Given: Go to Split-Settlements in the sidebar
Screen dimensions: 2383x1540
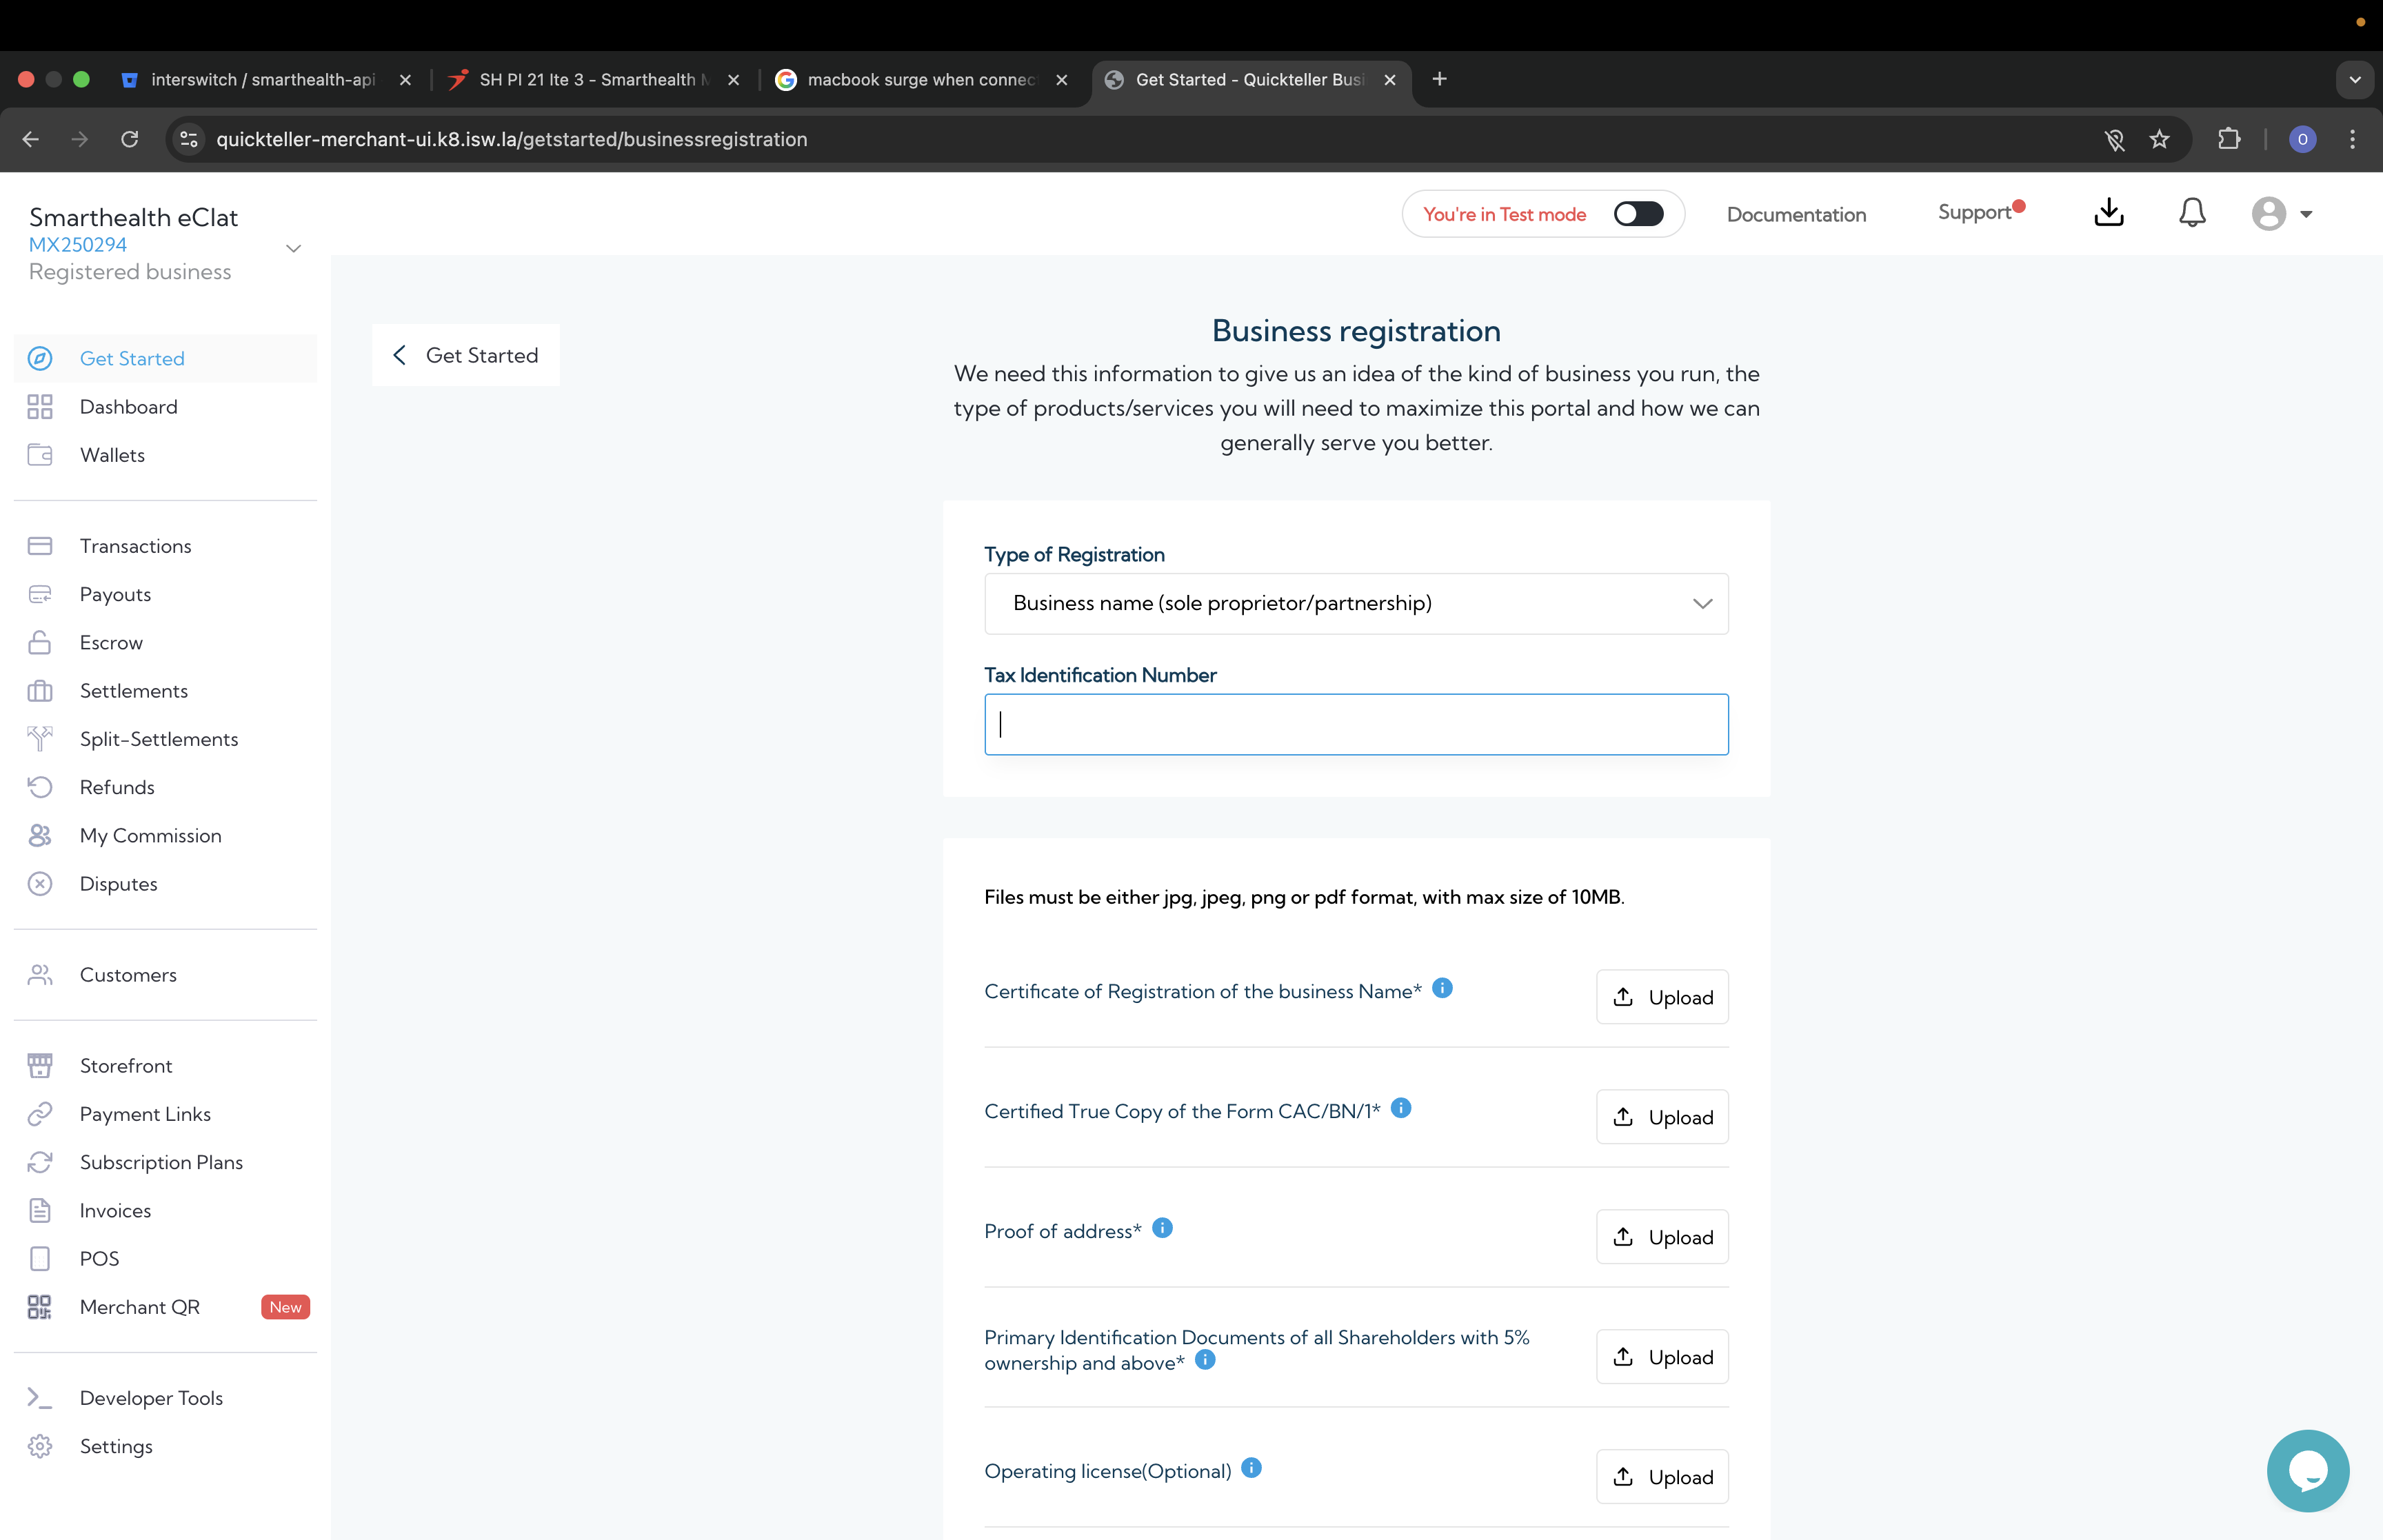Looking at the screenshot, I should point(159,739).
